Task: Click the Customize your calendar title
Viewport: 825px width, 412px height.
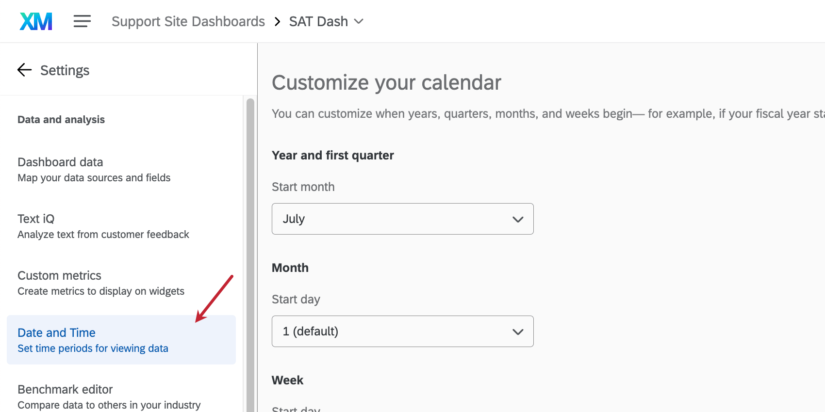Action: coord(386,82)
